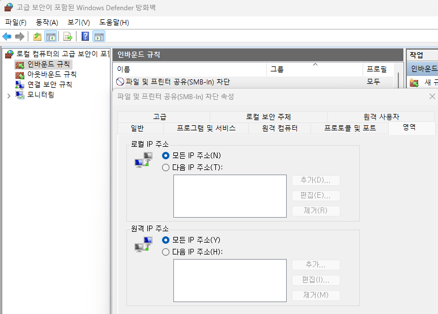Select 모니터링 in the tree
This screenshot has width=438, height=314.
point(40,95)
